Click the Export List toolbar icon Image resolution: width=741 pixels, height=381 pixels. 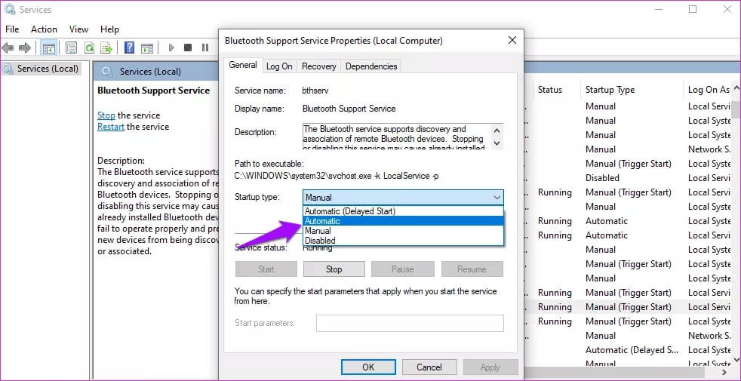106,48
